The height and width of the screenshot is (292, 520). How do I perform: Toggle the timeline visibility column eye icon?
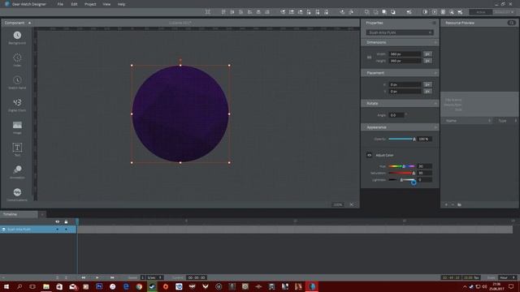[58, 221]
